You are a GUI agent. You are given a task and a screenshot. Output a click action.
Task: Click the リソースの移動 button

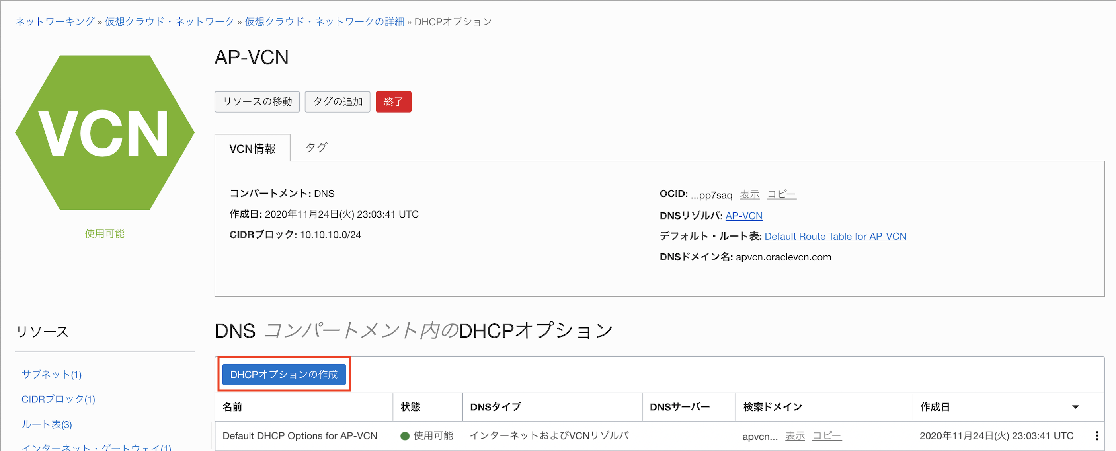(x=257, y=101)
